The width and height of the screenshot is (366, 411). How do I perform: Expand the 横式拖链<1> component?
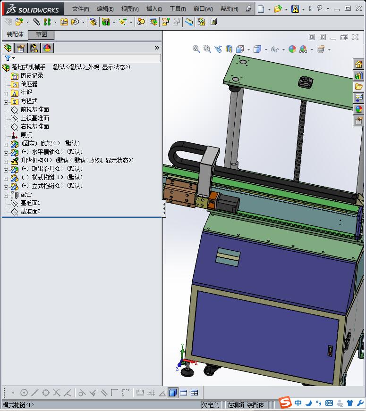(x=6, y=179)
